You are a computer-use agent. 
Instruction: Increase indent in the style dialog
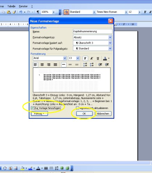[107, 65]
